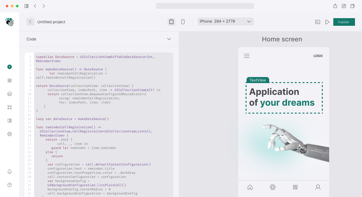Select the profile tab in preview
The image size is (362, 197).
click(x=318, y=187)
